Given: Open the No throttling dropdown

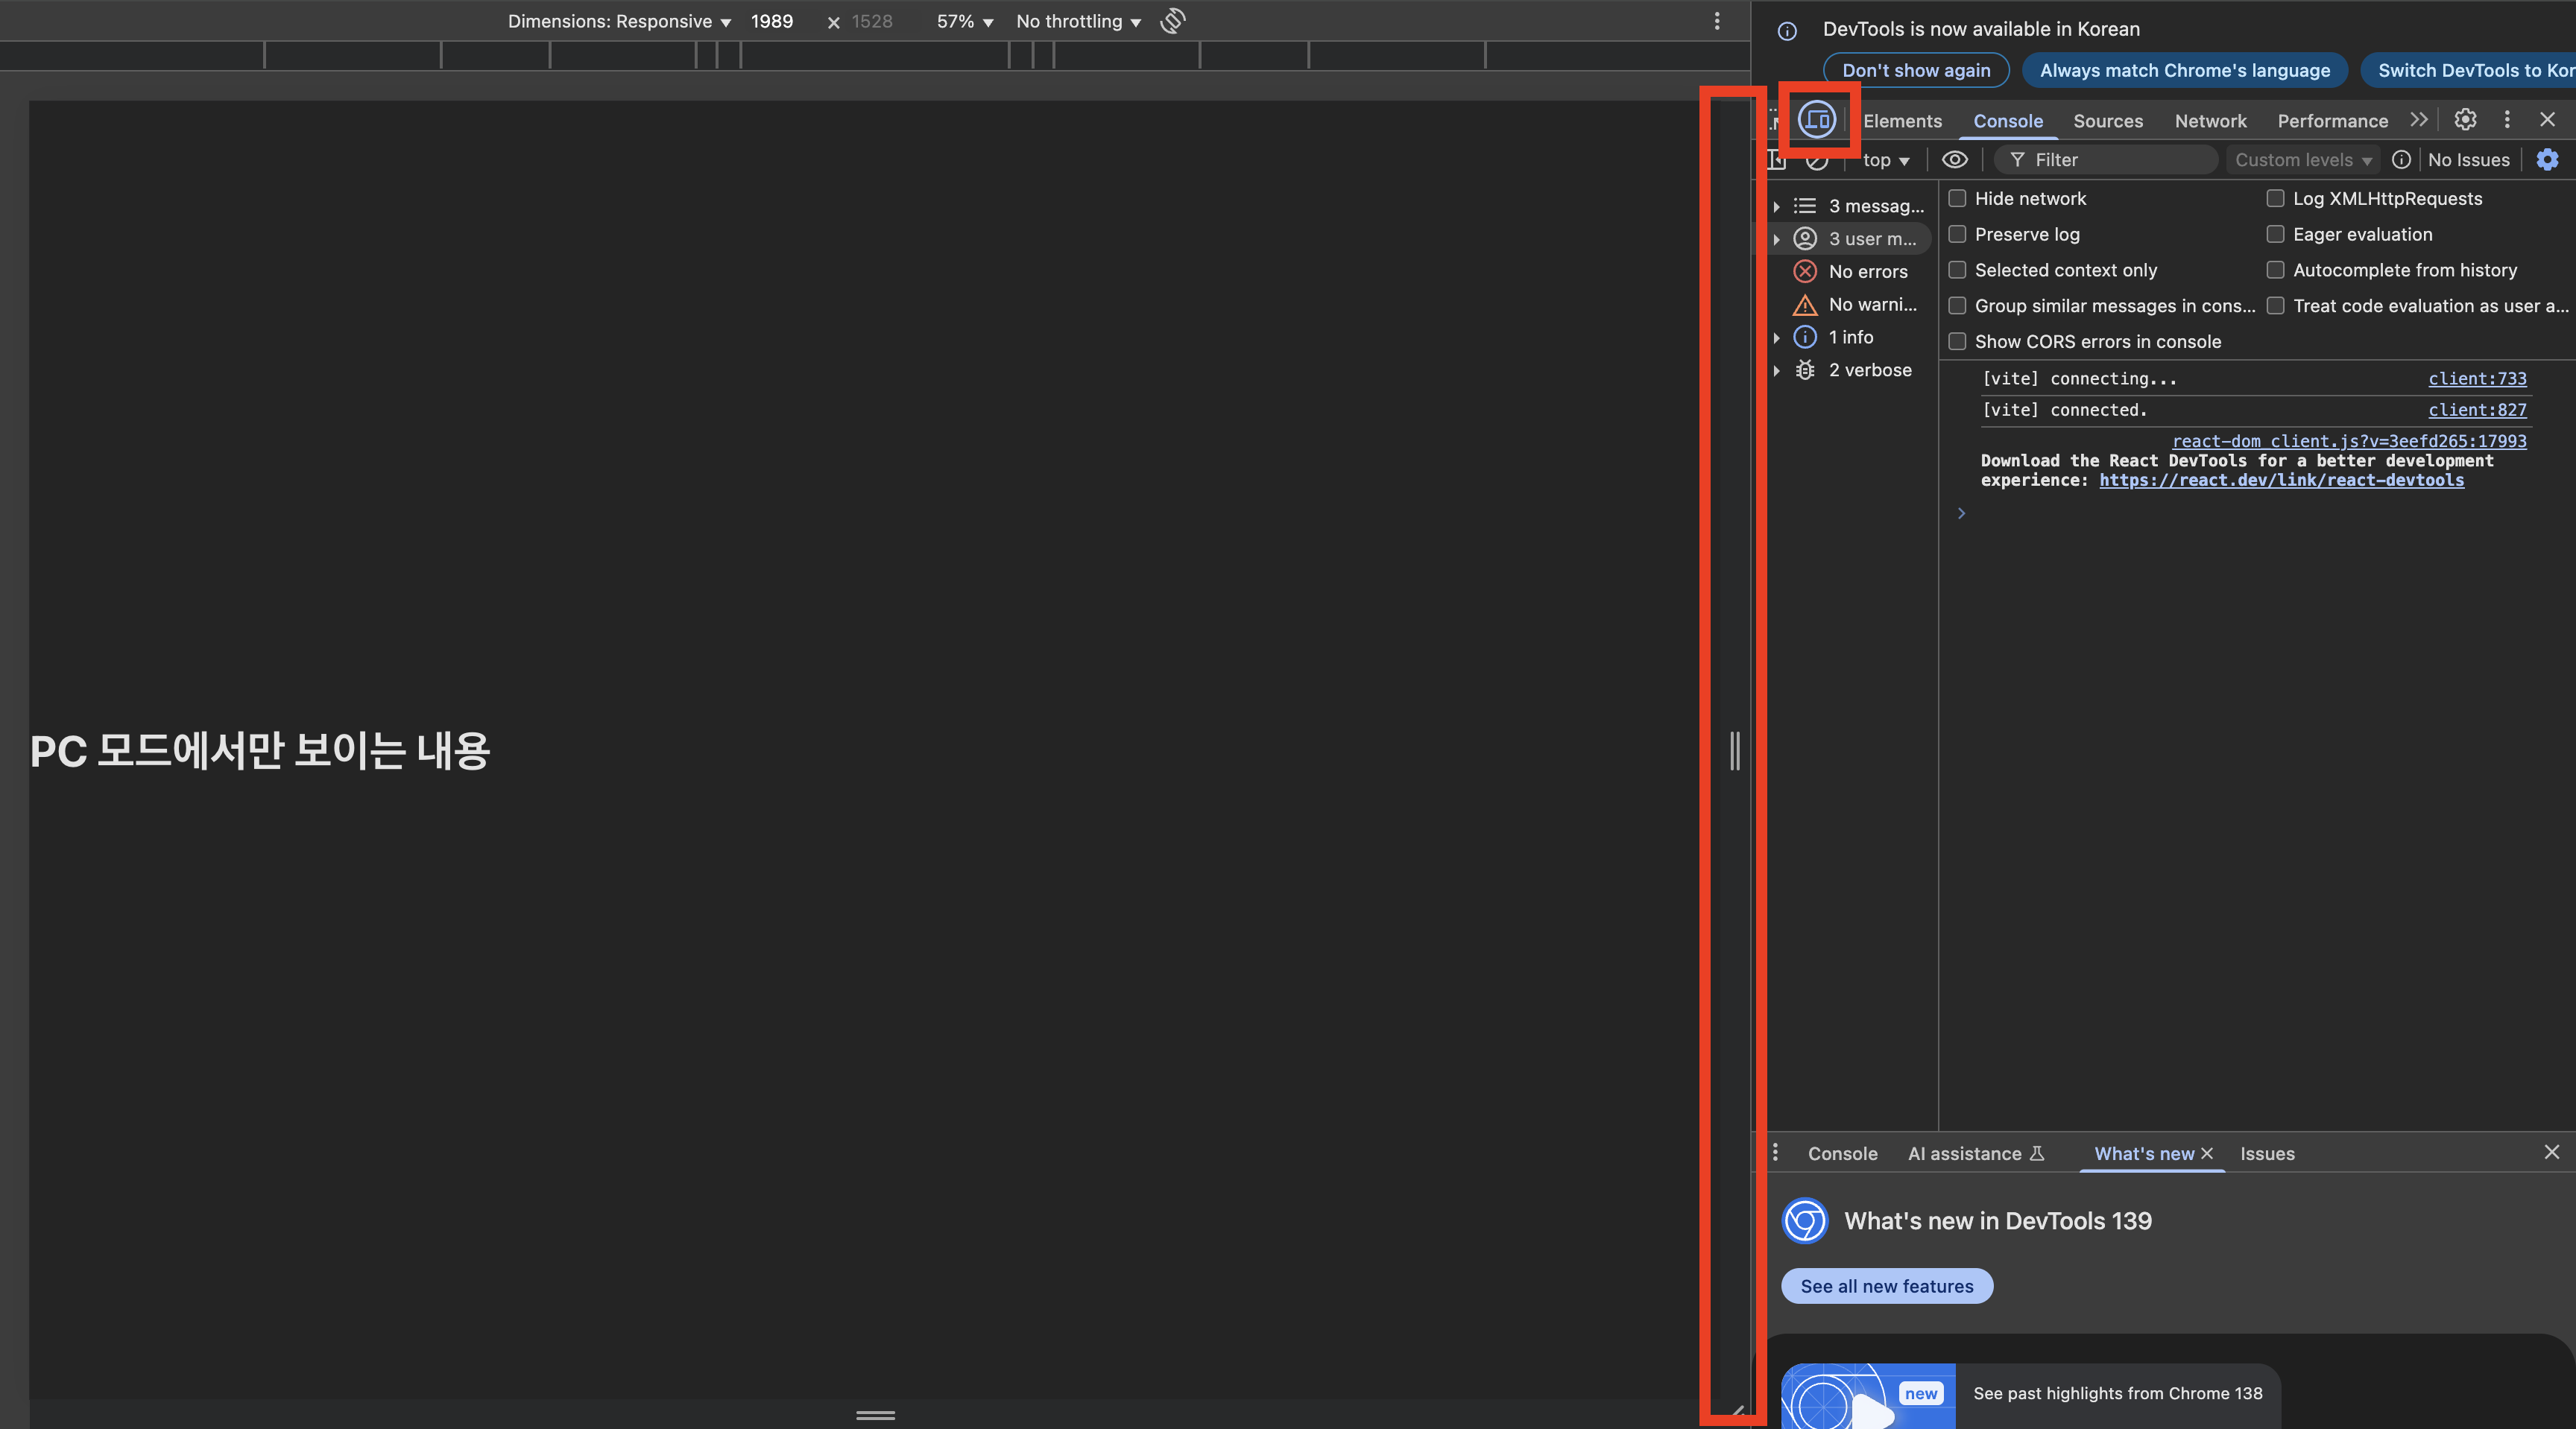Looking at the screenshot, I should (x=1078, y=21).
